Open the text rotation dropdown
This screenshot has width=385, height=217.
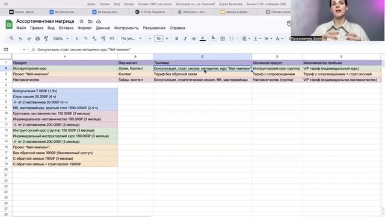click(x=279, y=39)
